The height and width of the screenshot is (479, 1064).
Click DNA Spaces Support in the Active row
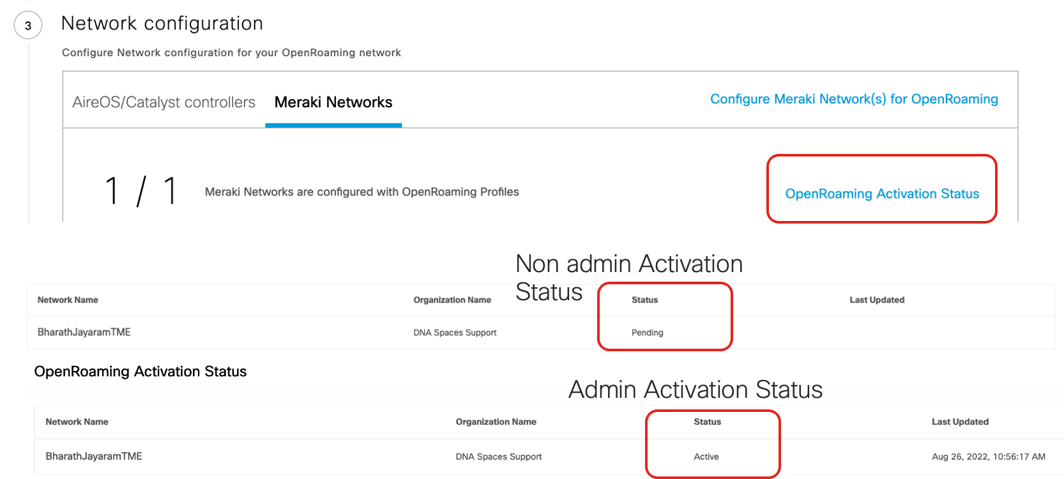pos(498,457)
